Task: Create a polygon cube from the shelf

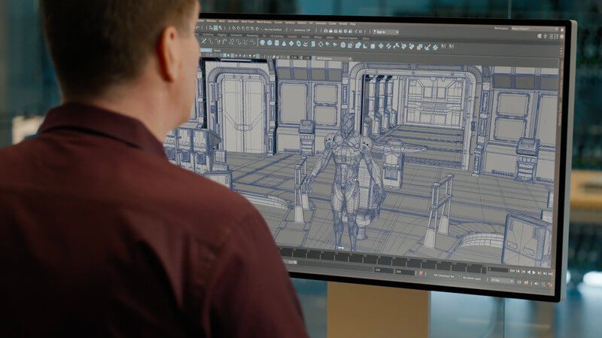Action: (270, 43)
